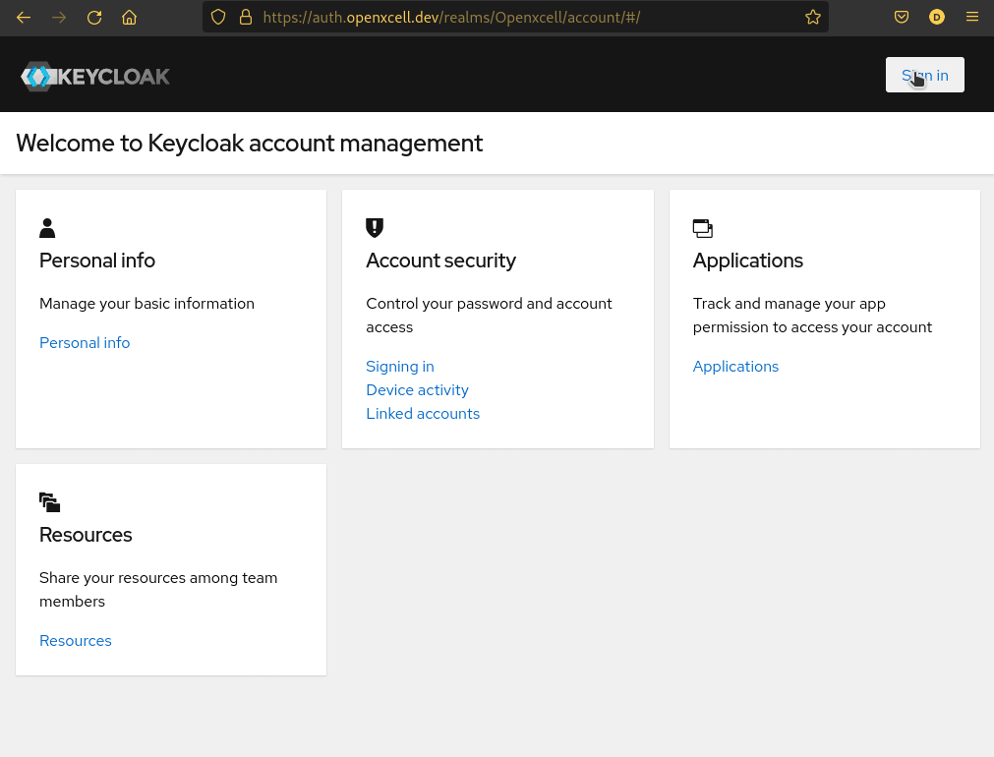Image resolution: width=994 pixels, height=757 pixels.
Task: Open the Applications link
Action: coord(735,367)
